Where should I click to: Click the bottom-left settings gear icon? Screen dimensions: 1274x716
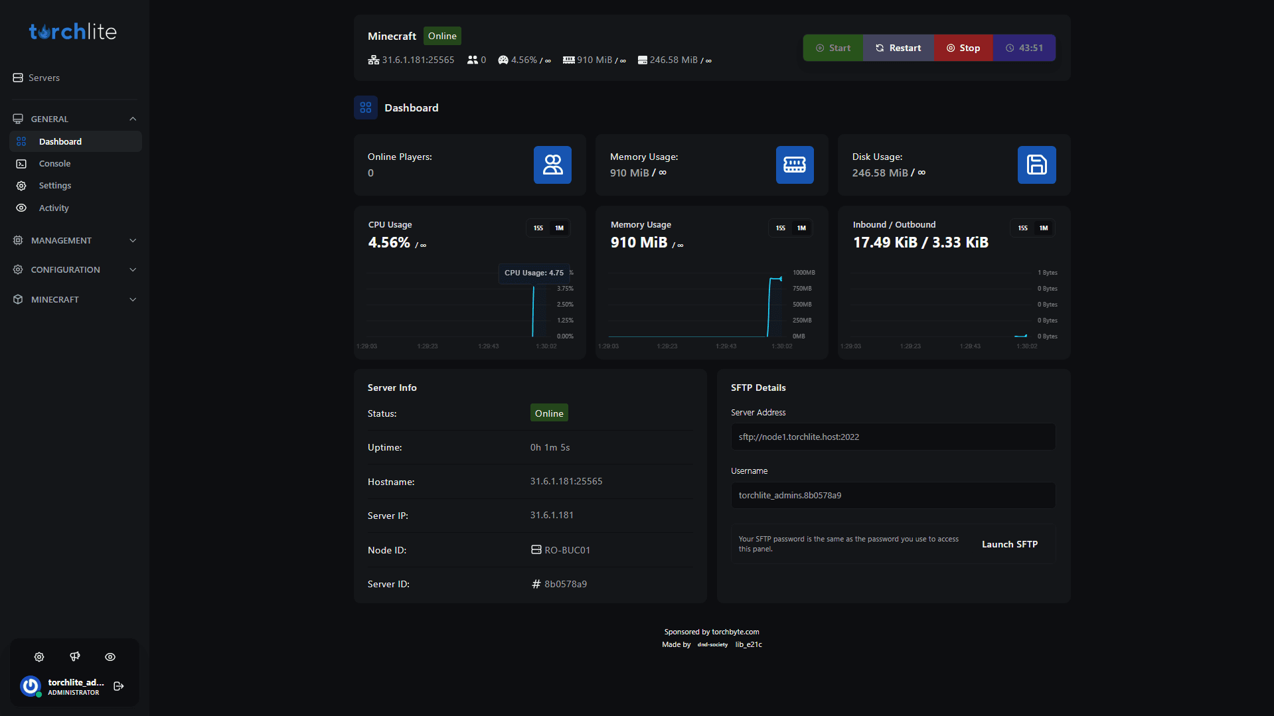(x=39, y=657)
